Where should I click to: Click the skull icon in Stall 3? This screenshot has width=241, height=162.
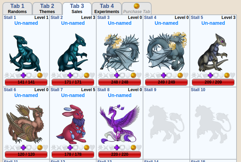pyautogui.click(x=100, y=75)
